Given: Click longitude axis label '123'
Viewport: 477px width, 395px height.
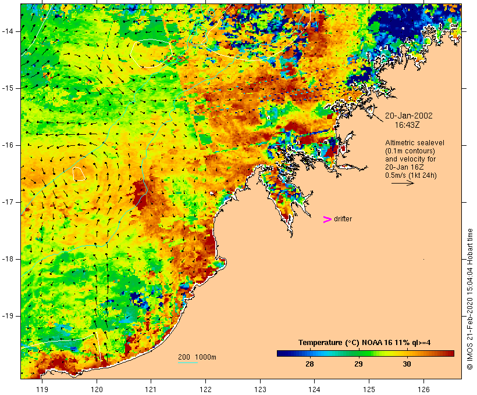Looking at the screenshot, I should pos(260,389).
